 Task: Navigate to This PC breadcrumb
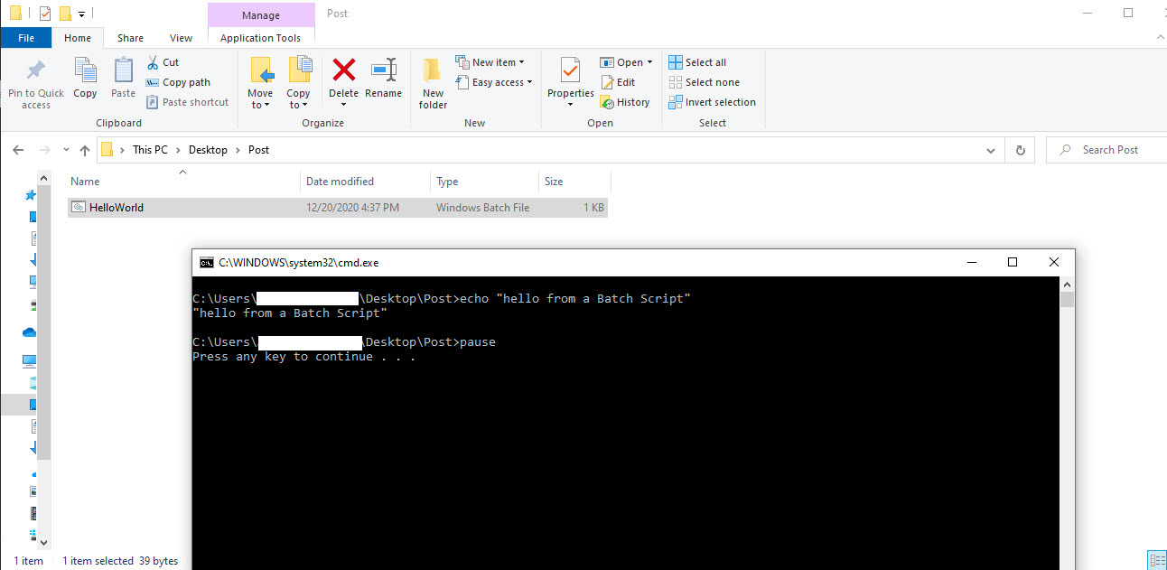coord(150,150)
